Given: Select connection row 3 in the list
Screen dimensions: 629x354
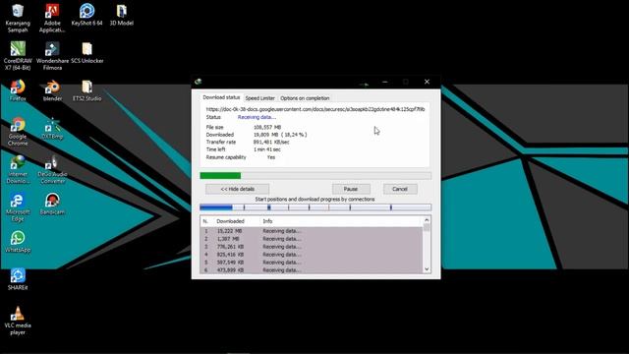Looking at the screenshot, I should pyautogui.click(x=312, y=247).
